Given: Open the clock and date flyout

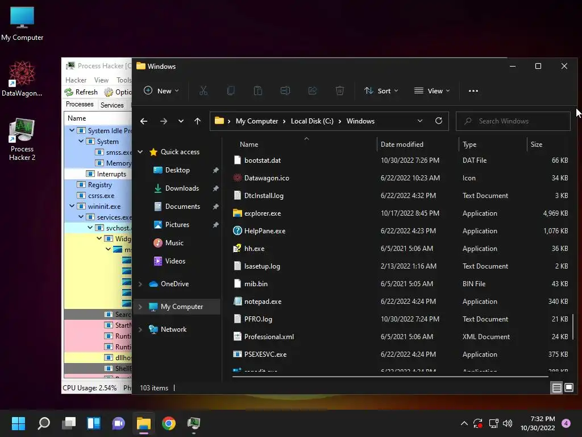Looking at the screenshot, I should (538, 423).
